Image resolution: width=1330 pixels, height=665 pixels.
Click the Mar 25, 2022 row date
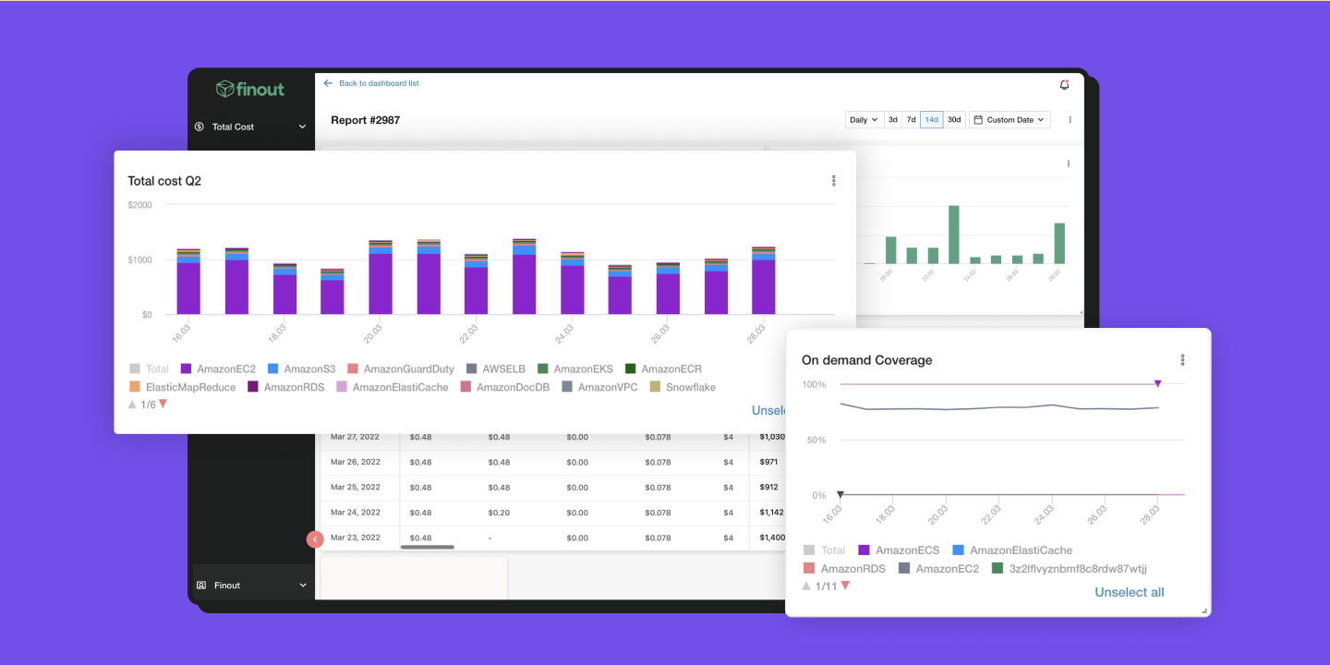click(356, 487)
